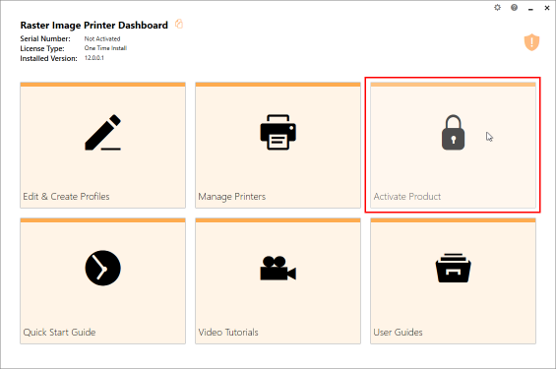This screenshot has width=556, height=369.
Task: Click the 'Not Activated' serial number text
Action: tap(102, 38)
